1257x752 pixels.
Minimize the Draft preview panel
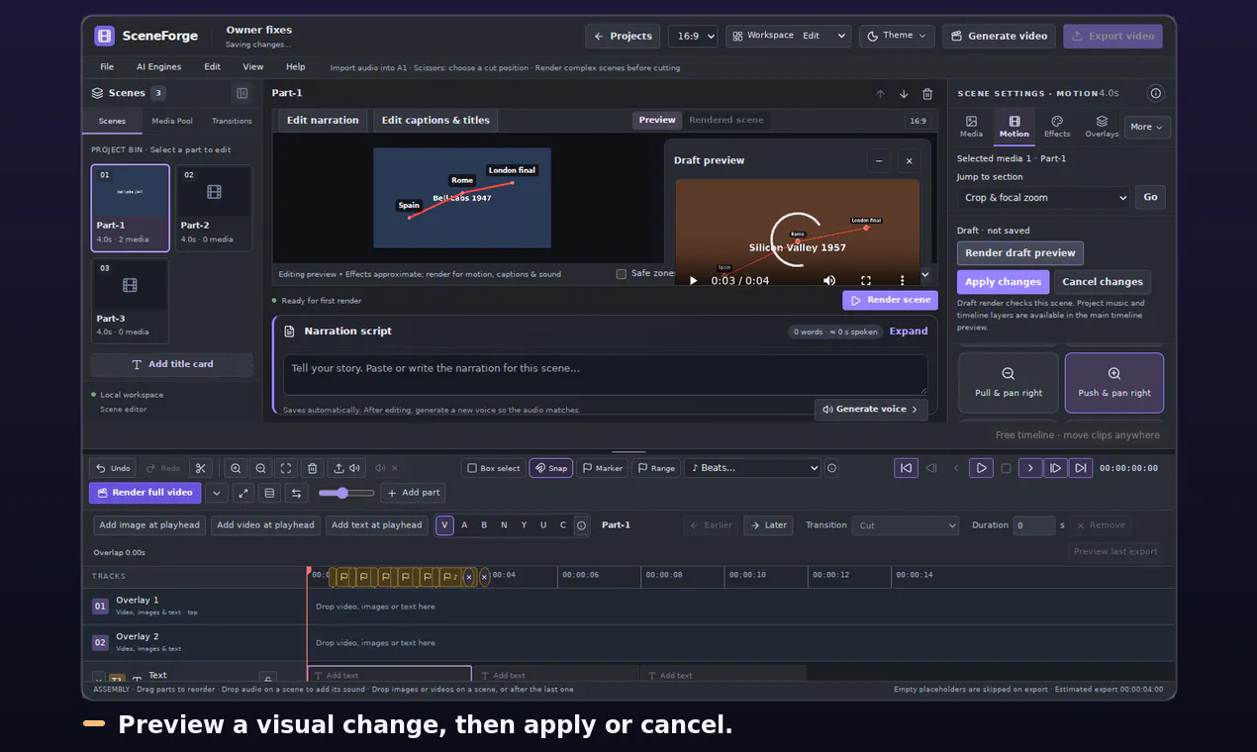pos(878,160)
